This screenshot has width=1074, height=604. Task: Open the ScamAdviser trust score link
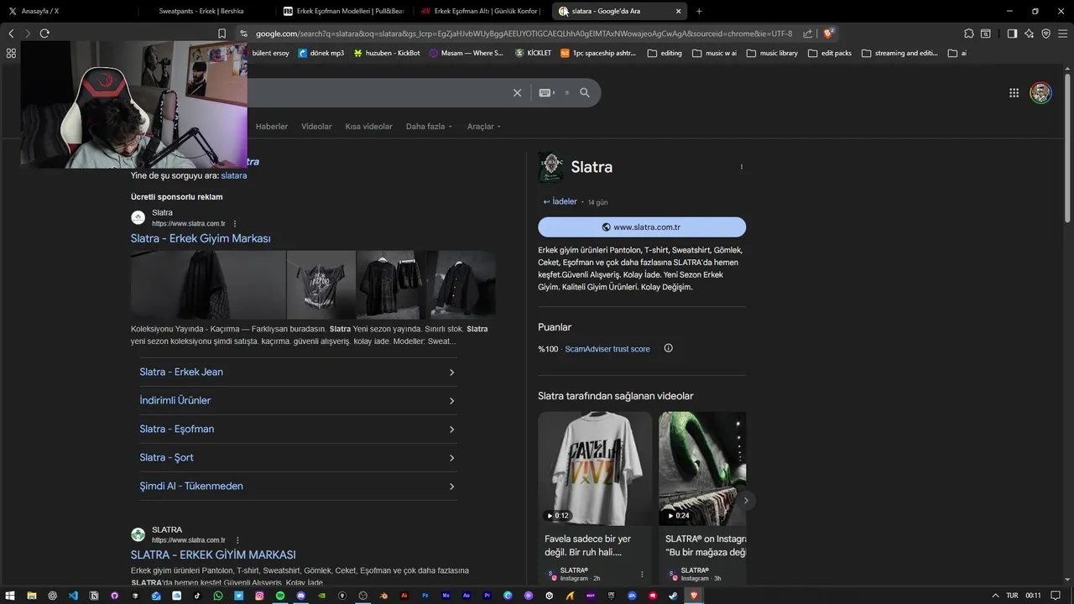(607, 349)
